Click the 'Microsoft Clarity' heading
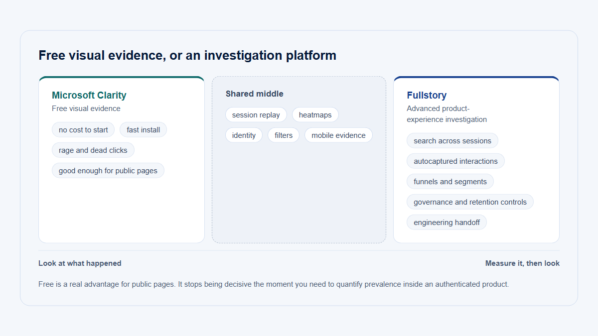Image resolution: width=598 pixels, height=336 pixels. click(x=89, y=95)
